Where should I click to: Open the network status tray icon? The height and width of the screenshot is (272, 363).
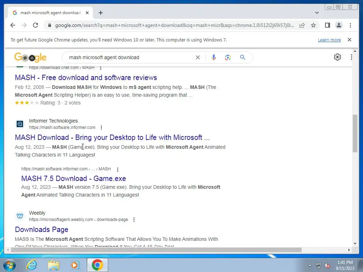(x=319, y=265)
